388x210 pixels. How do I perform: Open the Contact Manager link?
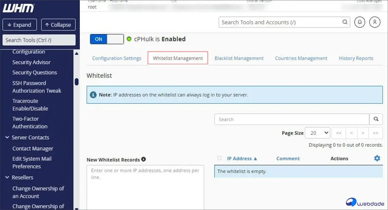point(33,149)
